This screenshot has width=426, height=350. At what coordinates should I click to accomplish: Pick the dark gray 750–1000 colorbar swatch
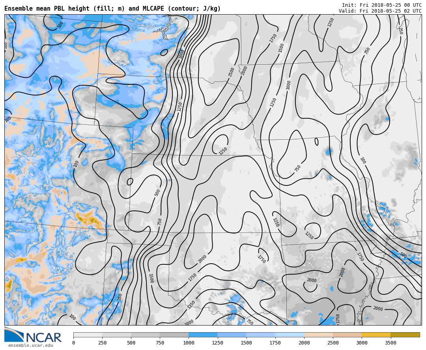pyautogui.click(x=174, y=335)
